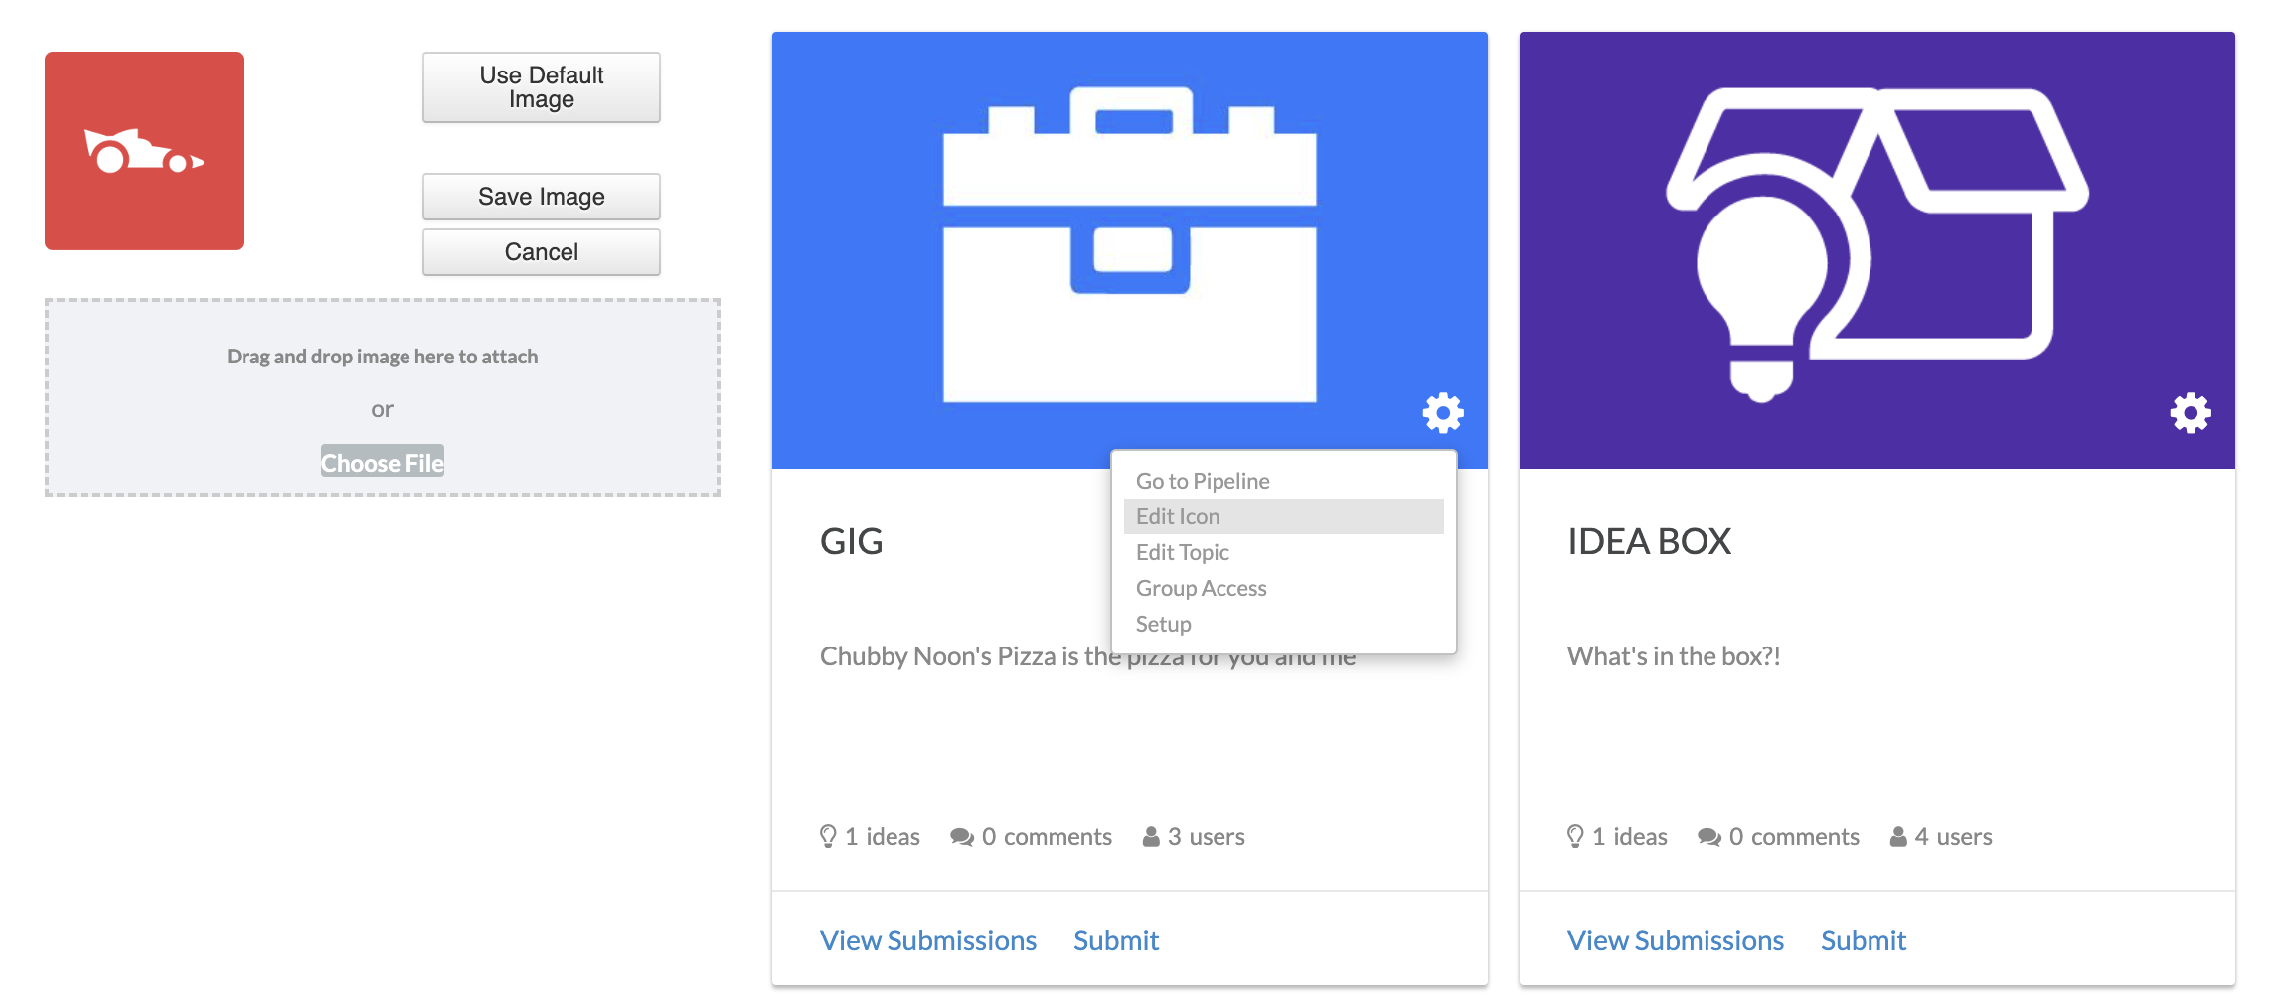Image resolution: width=2276 pixels, height=1007 pixels.
Task: Click the IDEA BOX comments bubble icon
Action: tap(1708, 837)
